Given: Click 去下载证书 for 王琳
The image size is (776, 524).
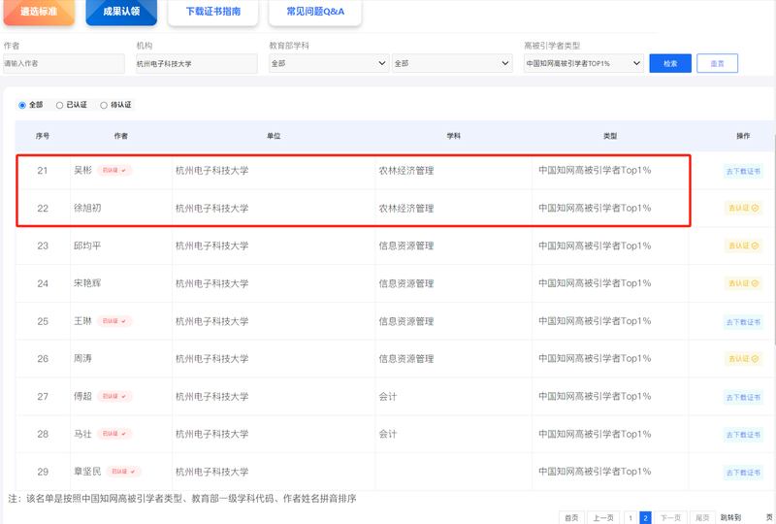Looking at the screenshot, I should coord(743,322).
